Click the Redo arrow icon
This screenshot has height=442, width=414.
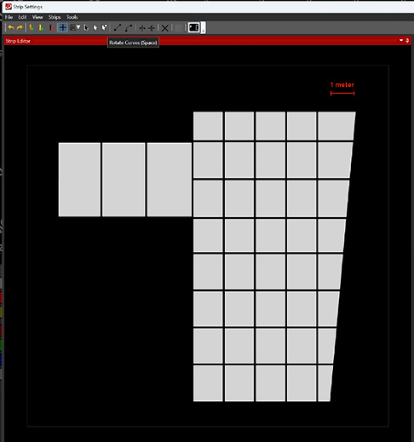click(20, 27)
